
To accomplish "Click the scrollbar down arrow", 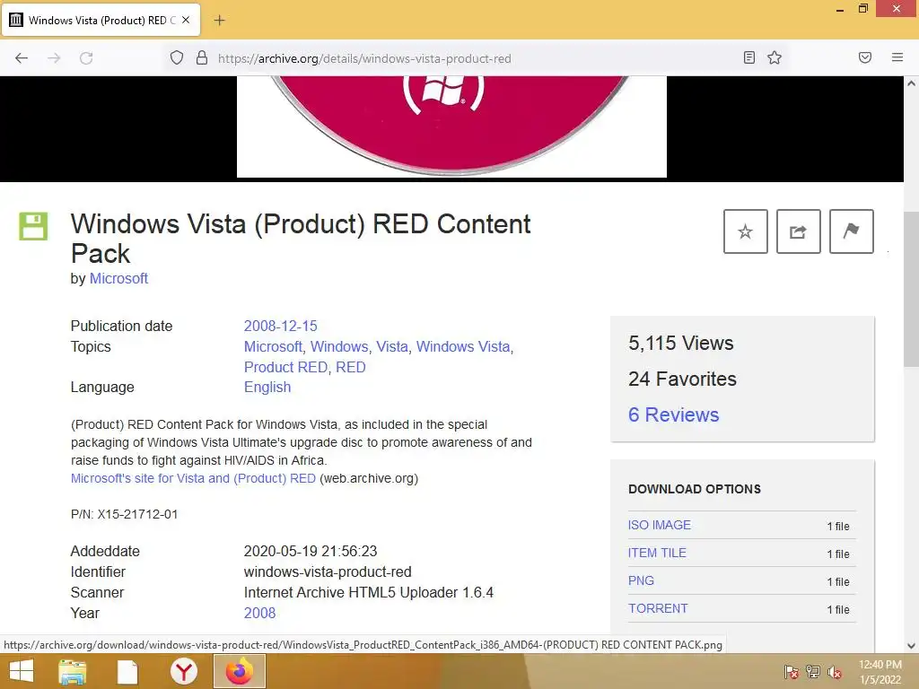I will pyautogui.click(x=911, y=646).
